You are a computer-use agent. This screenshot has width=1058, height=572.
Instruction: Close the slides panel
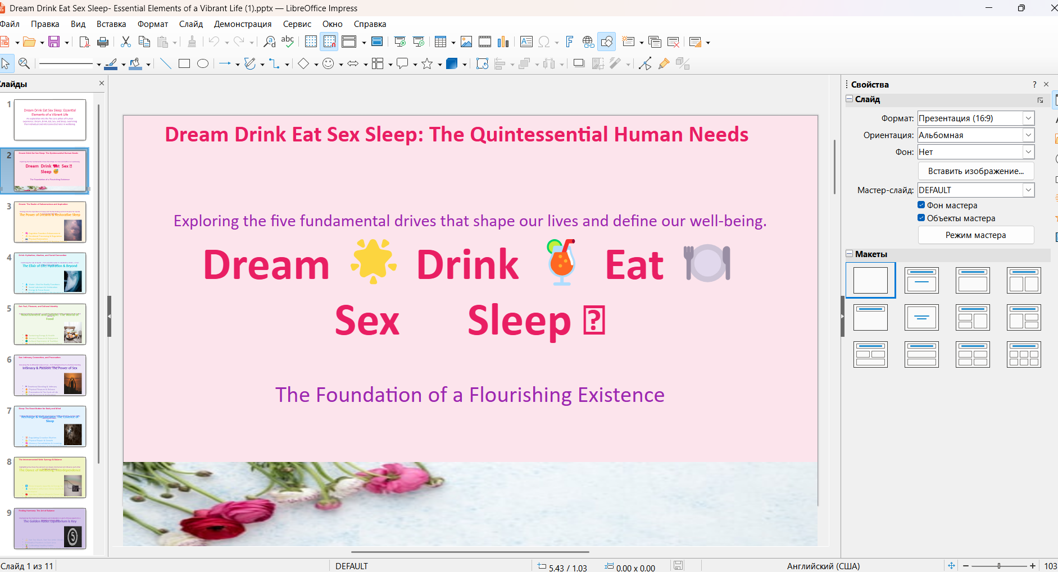(x=102, y=83)
